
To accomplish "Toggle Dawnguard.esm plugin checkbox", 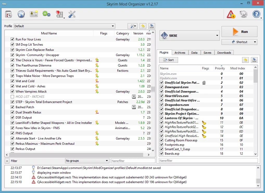I will 162,87.
